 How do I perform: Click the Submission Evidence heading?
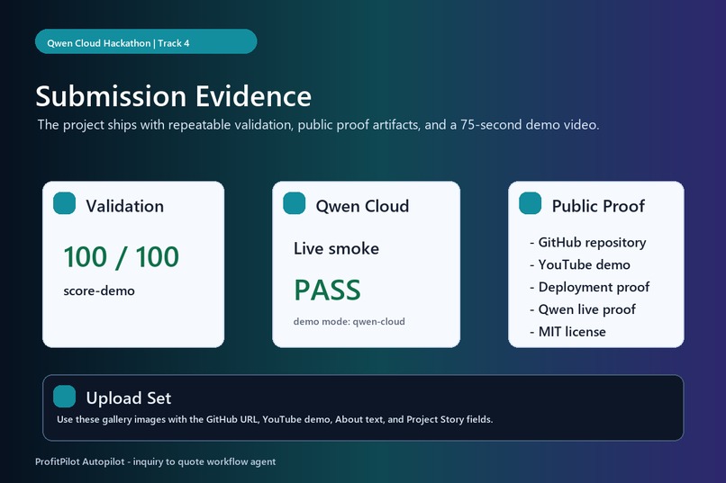(x=174, y=96)
